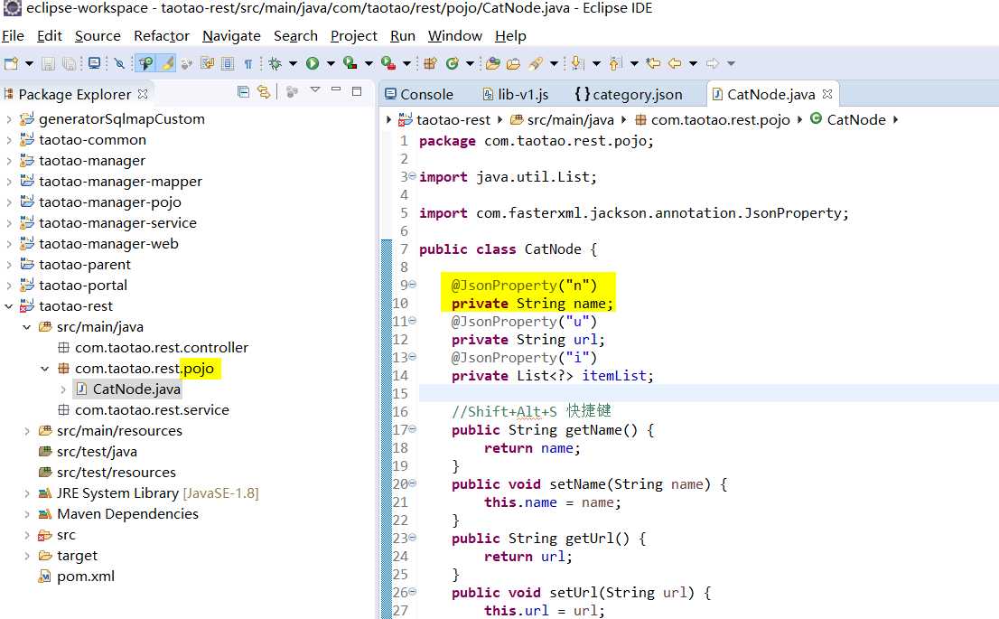The image size is (999, 619).
Task: Open the New wizard dropdown arrow
Action: [29, 63]
